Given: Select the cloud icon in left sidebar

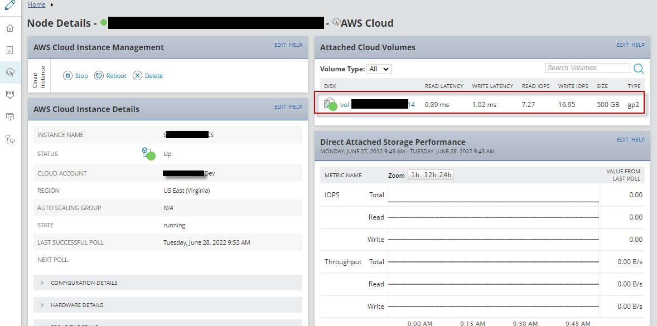Looking at the screenshot, I should pyautogui.click(x=10, y=72).
